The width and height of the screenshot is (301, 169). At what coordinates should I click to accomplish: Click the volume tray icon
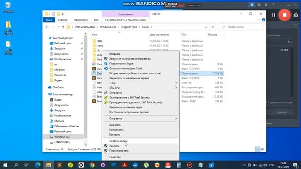[265, 165]
